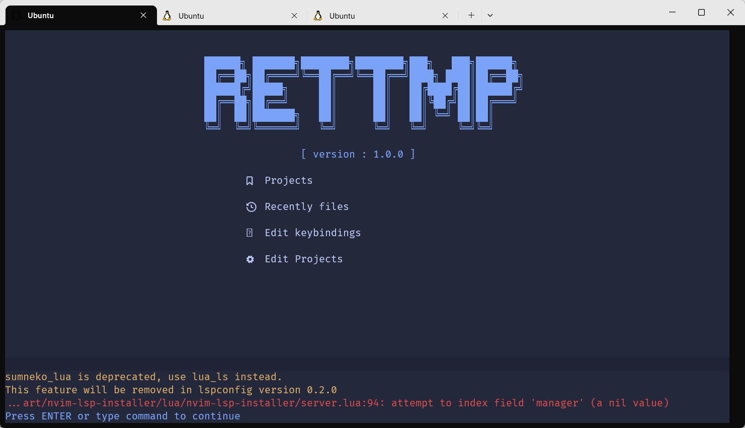The width and height of the screenshot is (745, 428).
Task: Select the Edit keybindings entry
Action: [x=312, y=233]
